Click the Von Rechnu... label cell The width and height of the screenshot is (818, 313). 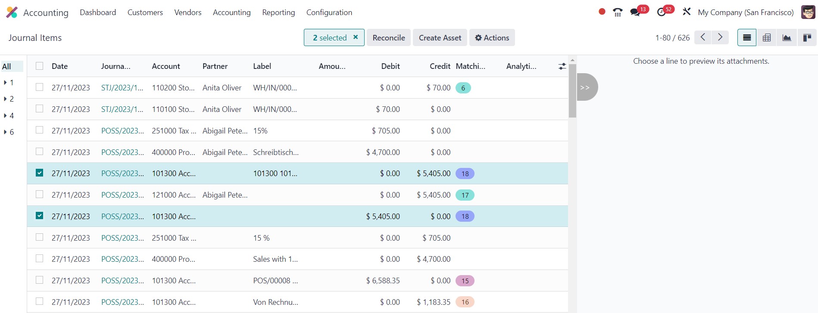(276, 302)
